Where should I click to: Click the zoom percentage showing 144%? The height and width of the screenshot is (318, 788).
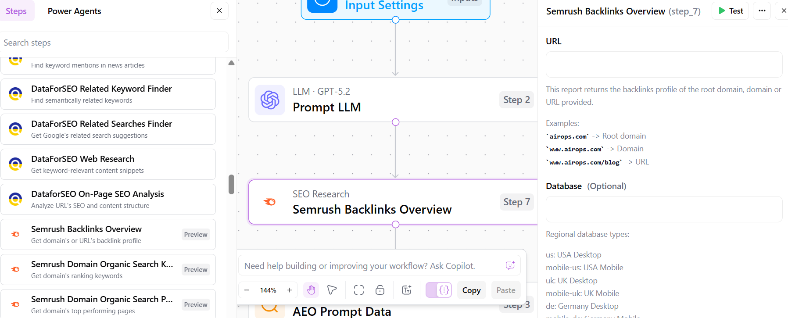268,290
